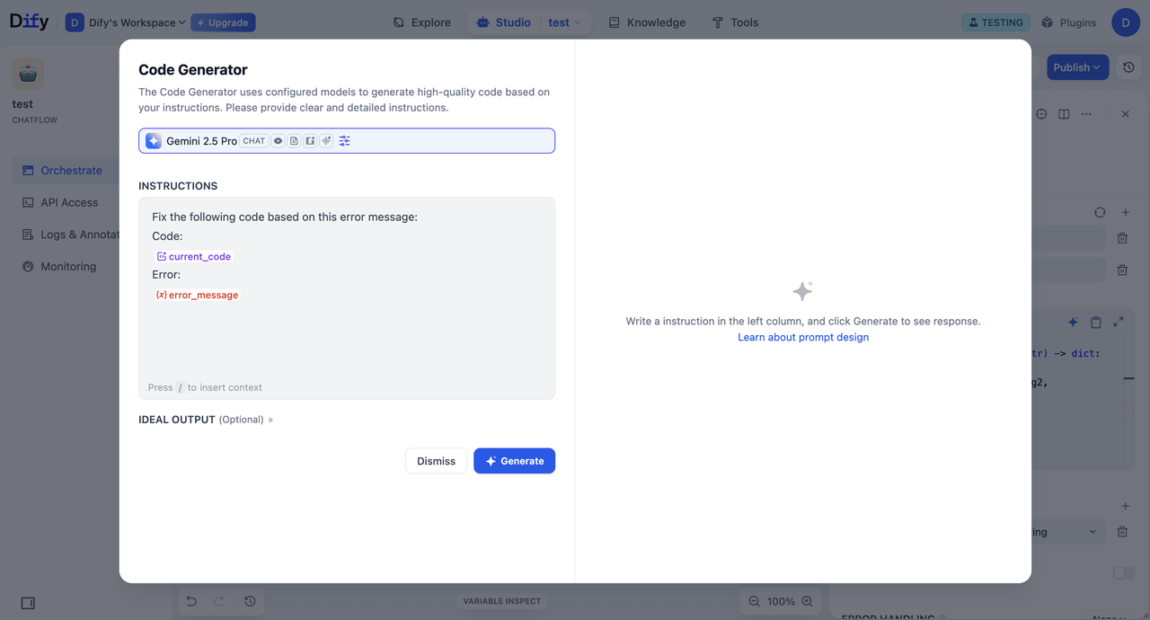Image resolution: width=1150 pixels, height=620 pixels.
Task: Click the 100% zoom control at the bottom
Action: (781, 600)
